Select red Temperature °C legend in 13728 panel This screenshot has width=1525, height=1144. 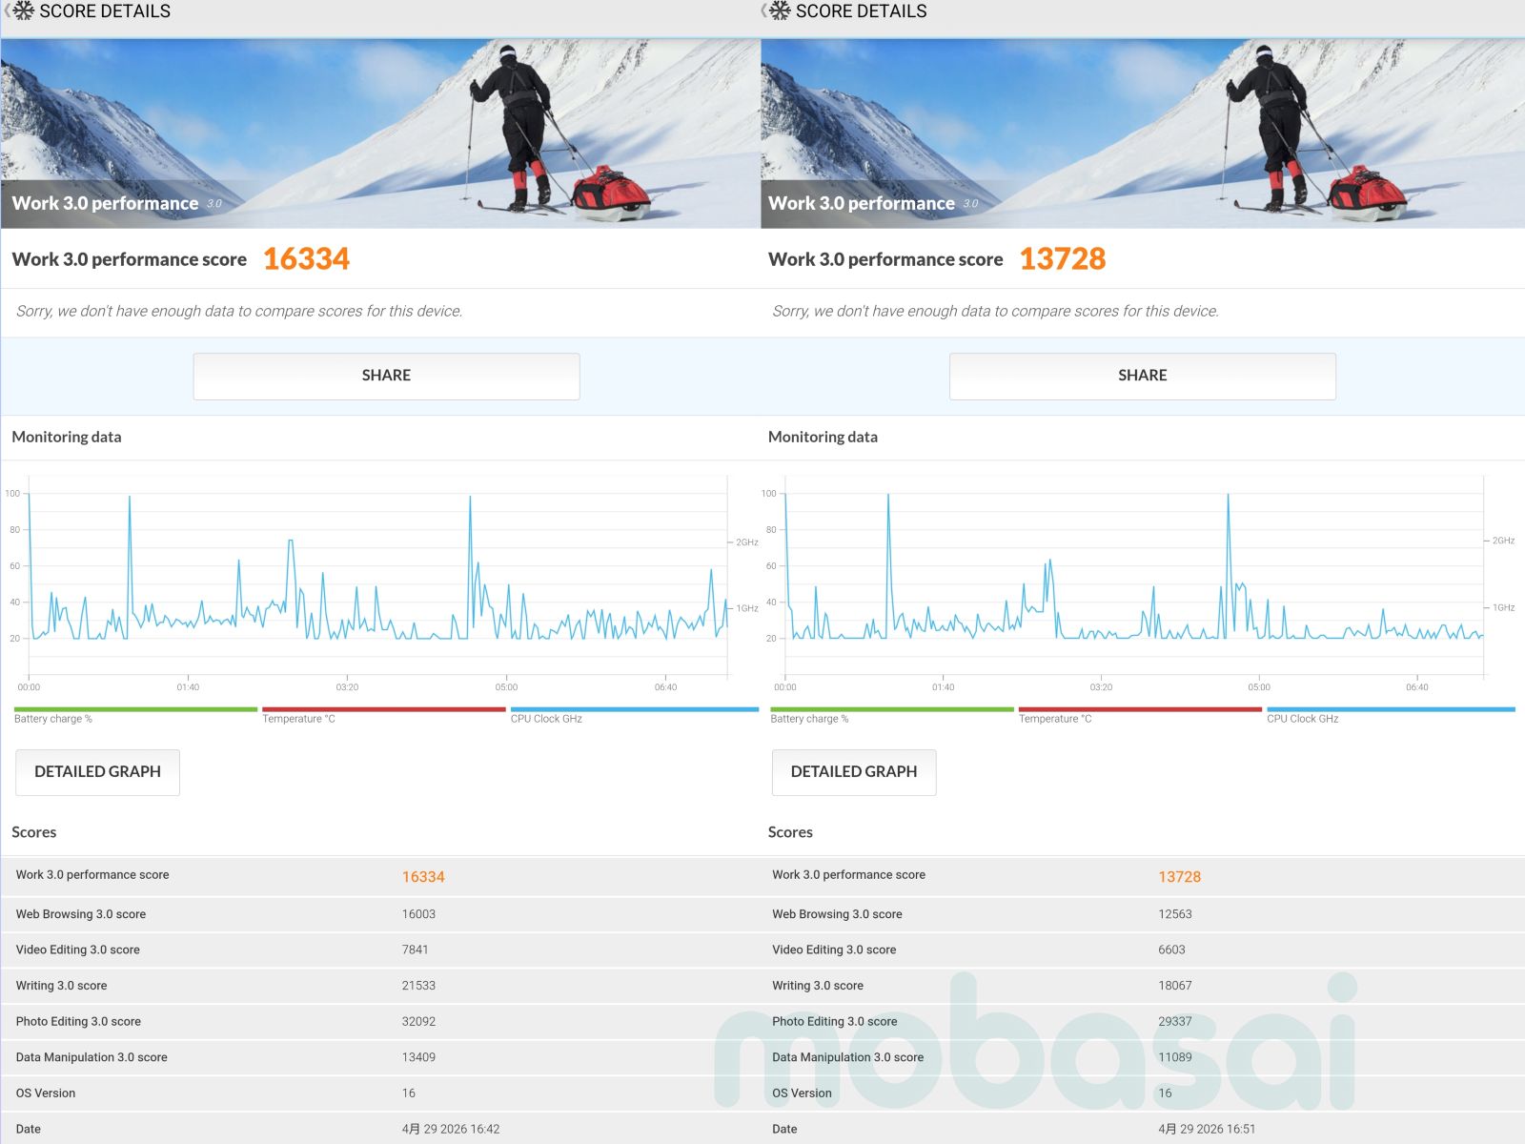coord(1139,714)
